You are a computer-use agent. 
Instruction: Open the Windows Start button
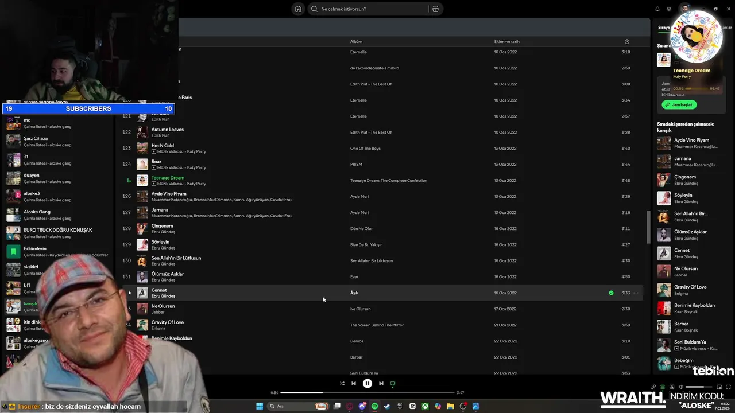[260, 406]
